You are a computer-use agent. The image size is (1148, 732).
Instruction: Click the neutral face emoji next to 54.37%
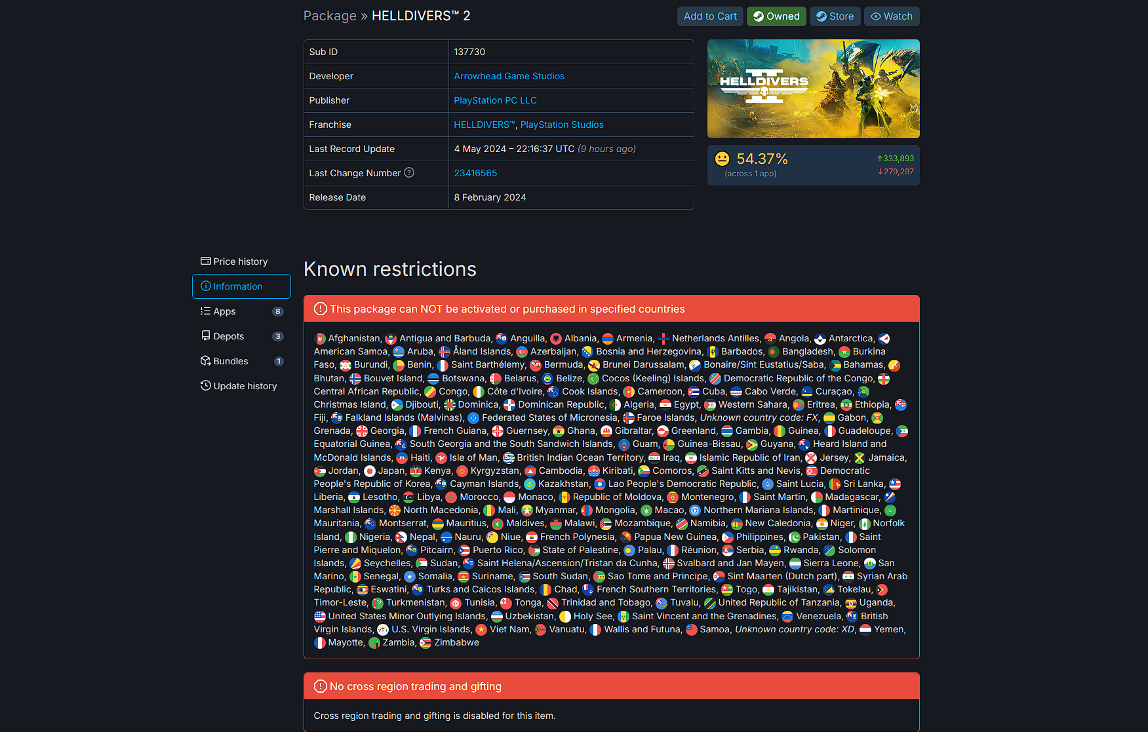pyautogui.click(x=722, y=159)
